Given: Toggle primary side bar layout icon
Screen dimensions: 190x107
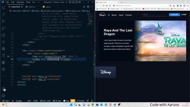Looking at the screenshot, I should pyautogui.click(x=70, y=2).
